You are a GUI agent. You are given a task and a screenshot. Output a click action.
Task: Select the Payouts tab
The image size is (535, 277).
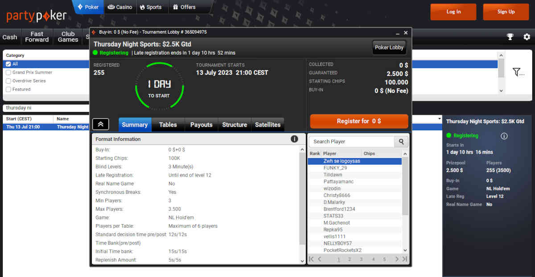(202, 124)
